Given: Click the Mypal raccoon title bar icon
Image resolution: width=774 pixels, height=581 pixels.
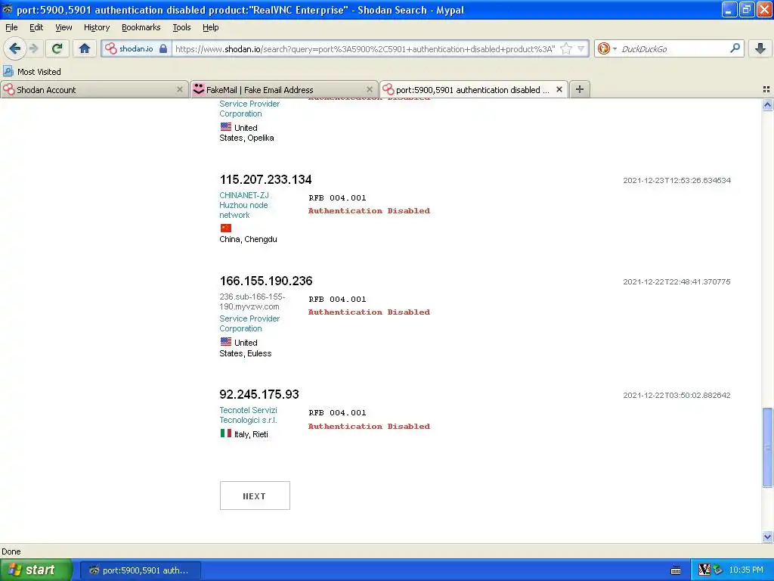Looking at the screenshot, I should pos(7,9).
